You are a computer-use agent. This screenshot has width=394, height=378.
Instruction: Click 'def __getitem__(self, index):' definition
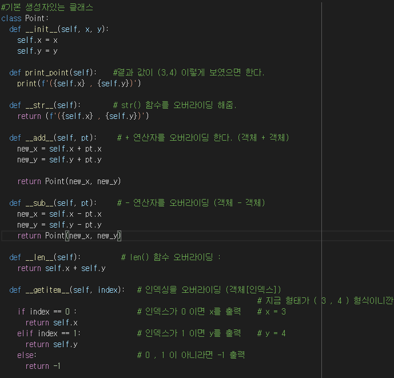[x=67, y=290]
